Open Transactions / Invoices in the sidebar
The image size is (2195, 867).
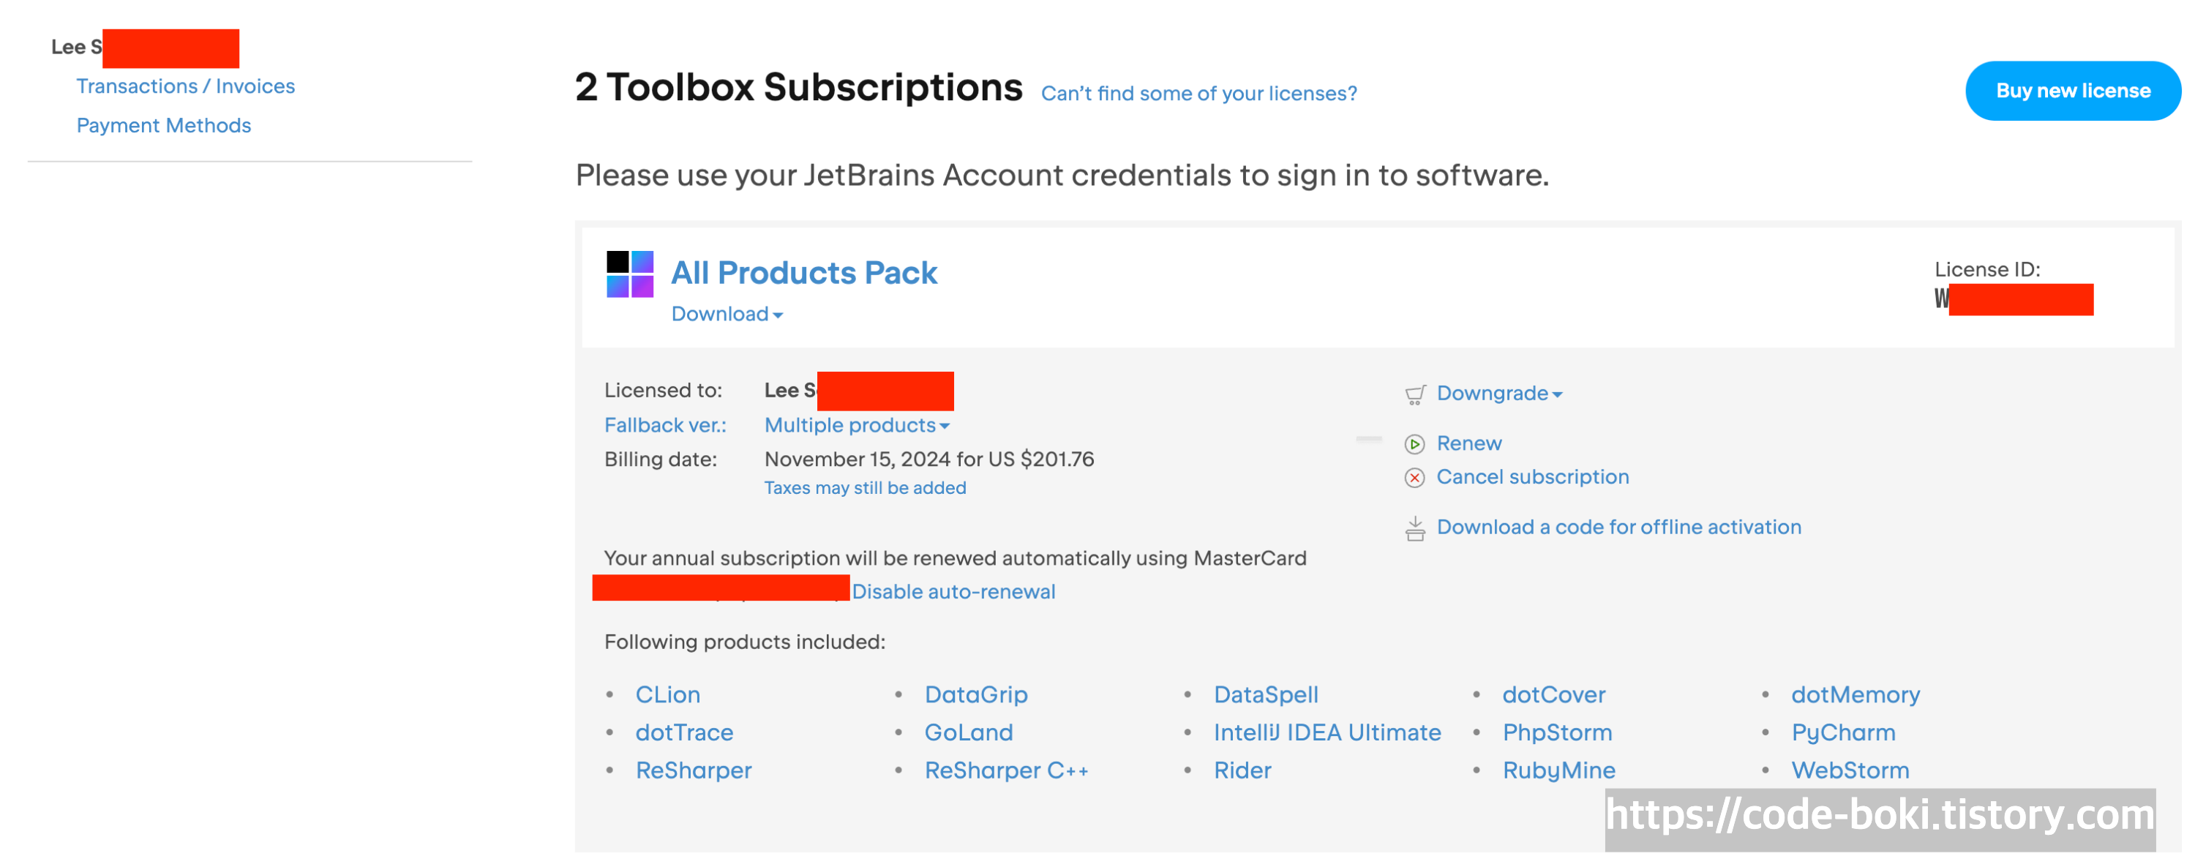point(186,86)
